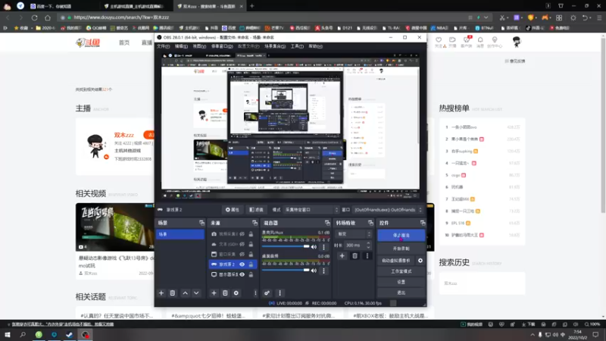Viewport: 606px width, 341px height.
Task: Show the 视频采集设备 source via its eye icon
Action: point(242,234)
